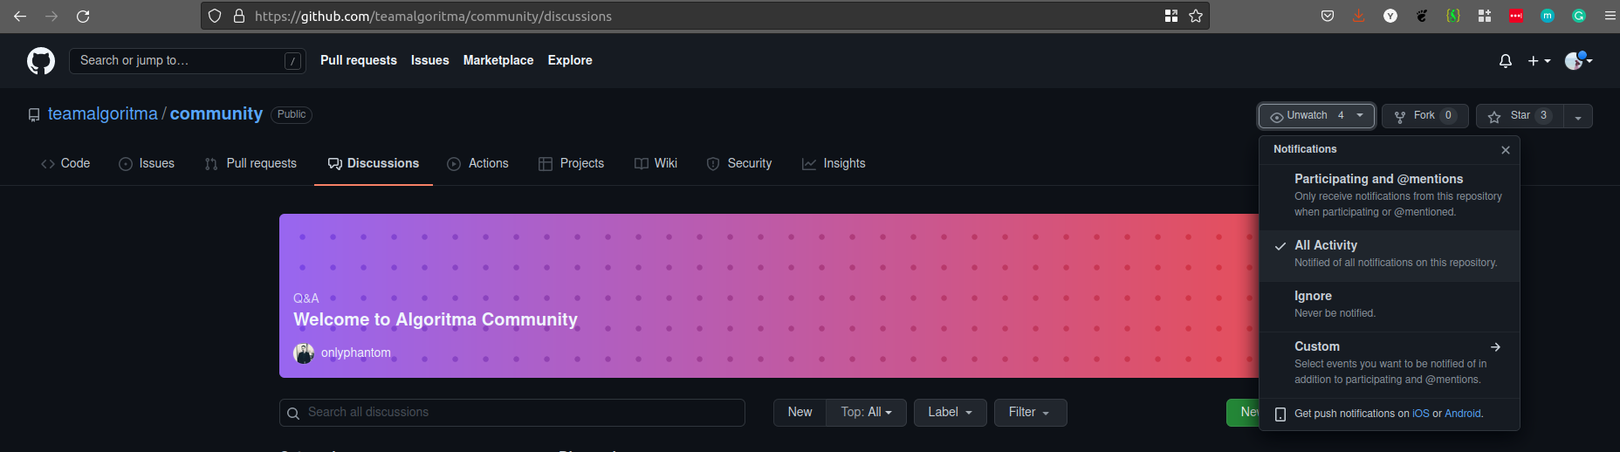The image size is (1620, 452).
Task: Close the Notifications popup
Action: pyautogui.click(x=1506, y=150)
